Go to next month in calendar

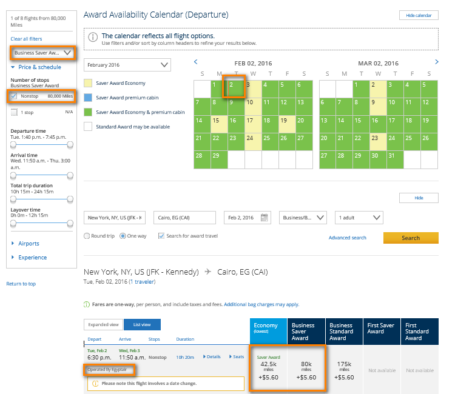(436, 62)
